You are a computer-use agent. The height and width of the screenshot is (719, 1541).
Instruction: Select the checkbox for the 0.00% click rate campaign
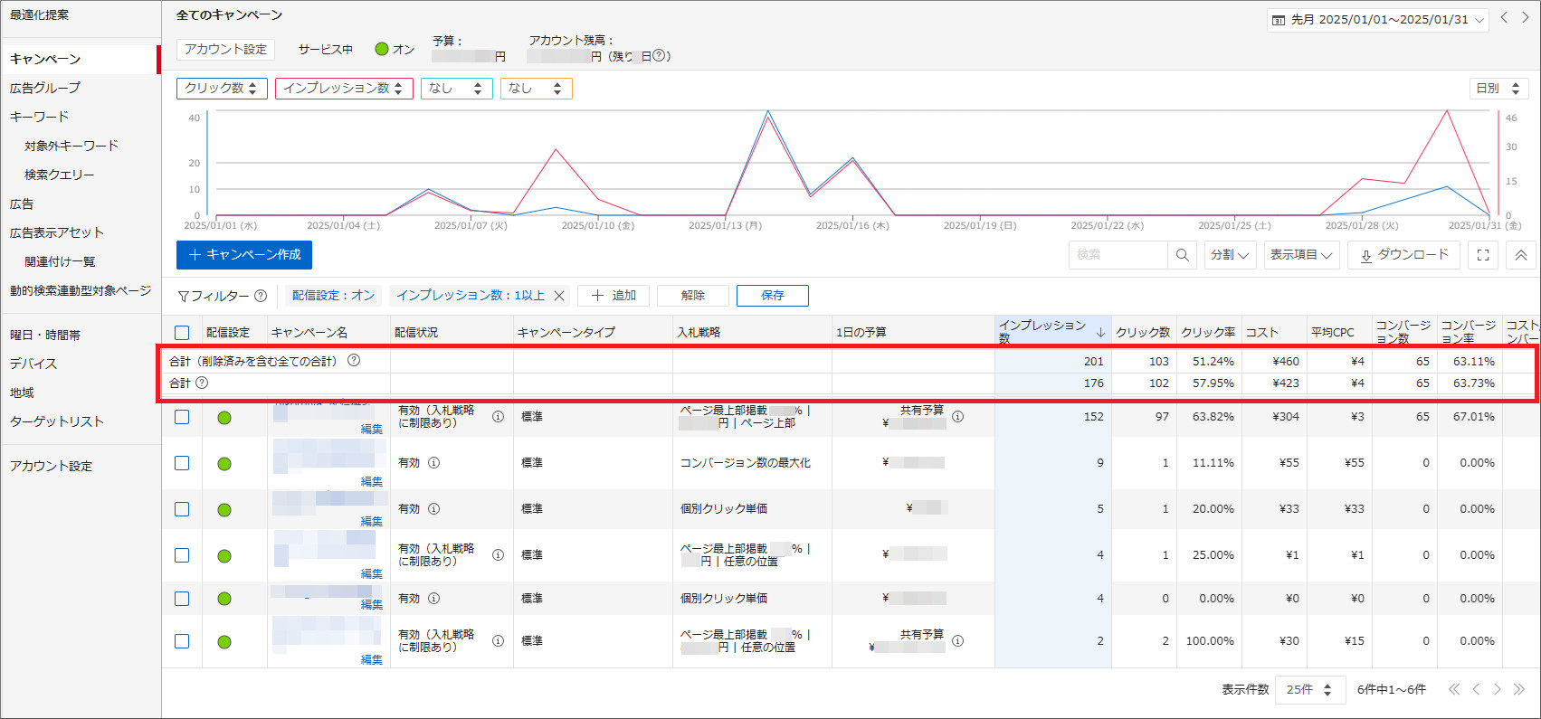[182, 599]
